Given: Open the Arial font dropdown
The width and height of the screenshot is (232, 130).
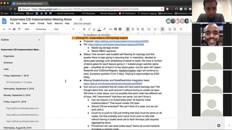Looking at the screenshot, I should pyautogui.click(x=61, y=29).
